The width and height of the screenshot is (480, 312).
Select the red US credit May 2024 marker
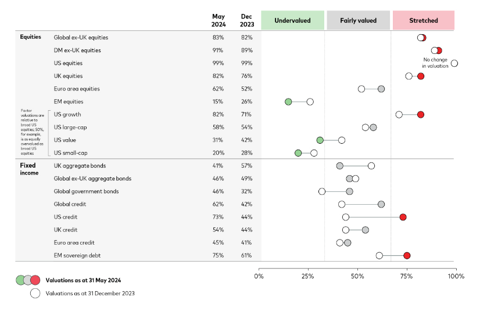coord(403,217)
